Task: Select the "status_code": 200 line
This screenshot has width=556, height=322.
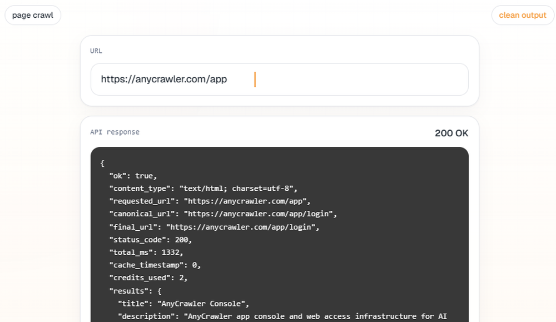Action: [x=150, y=240]
